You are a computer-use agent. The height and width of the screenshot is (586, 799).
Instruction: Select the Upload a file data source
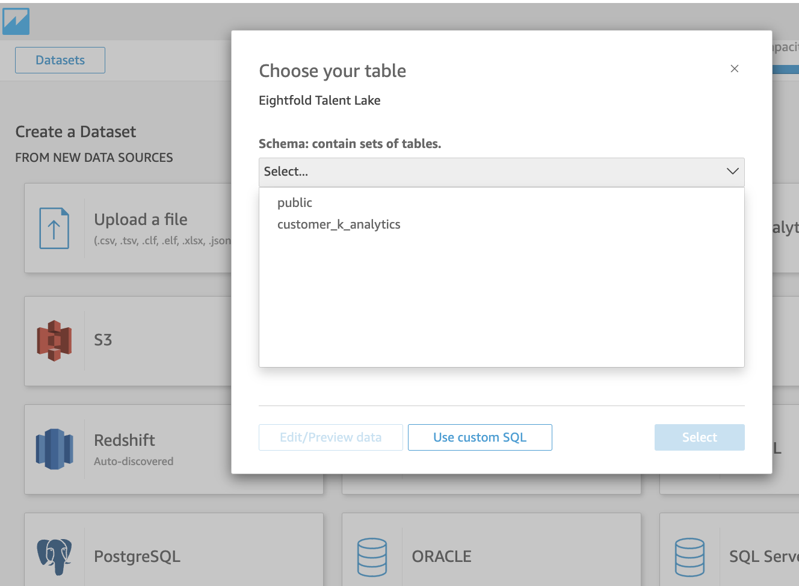[141, 220]
